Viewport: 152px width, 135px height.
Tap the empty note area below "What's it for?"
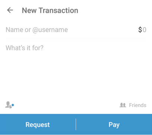point(76,74)
